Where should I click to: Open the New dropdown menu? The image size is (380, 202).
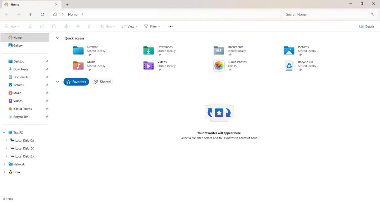[12, 26]
